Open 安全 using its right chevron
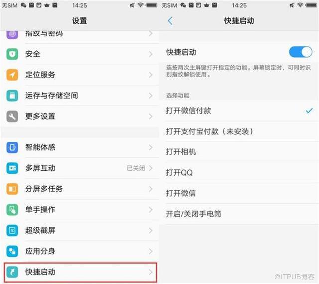The height and width of the screenshot is (284, 319). coord(151,54)
